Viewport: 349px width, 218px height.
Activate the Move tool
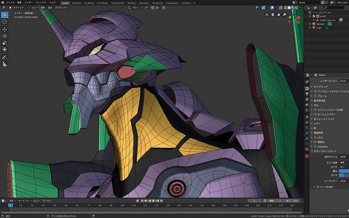point(5,29)
